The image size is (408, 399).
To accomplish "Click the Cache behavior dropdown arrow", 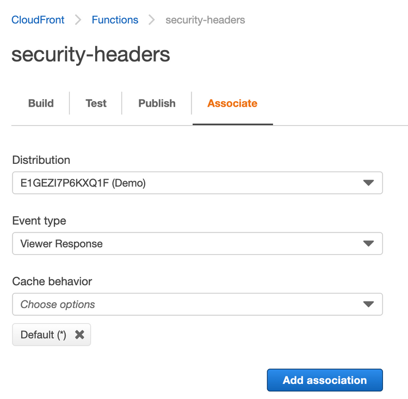I will (368, 304).
